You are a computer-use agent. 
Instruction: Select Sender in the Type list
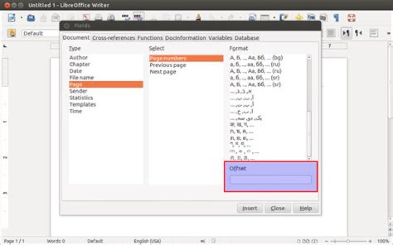106,91
